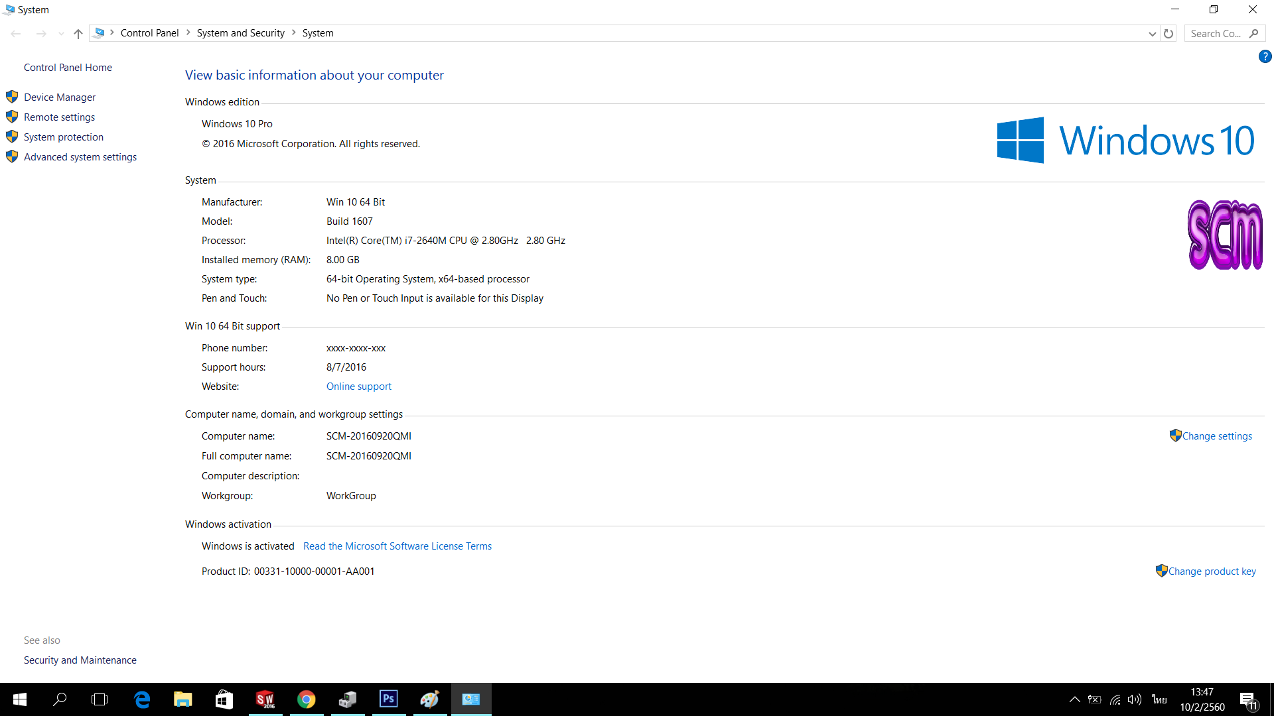Select the 8.00 GB installed memory value
1274x716 pixels.
(343, 260)
